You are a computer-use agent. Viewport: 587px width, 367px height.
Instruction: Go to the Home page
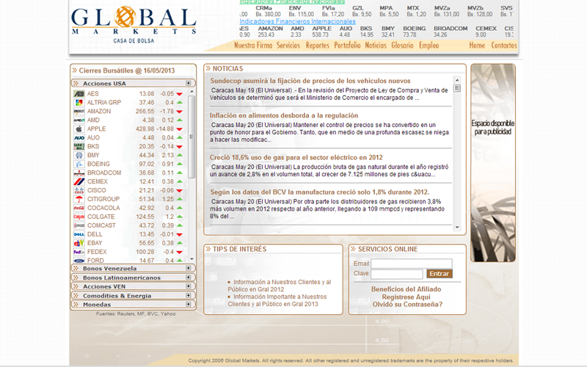point(477,46)
